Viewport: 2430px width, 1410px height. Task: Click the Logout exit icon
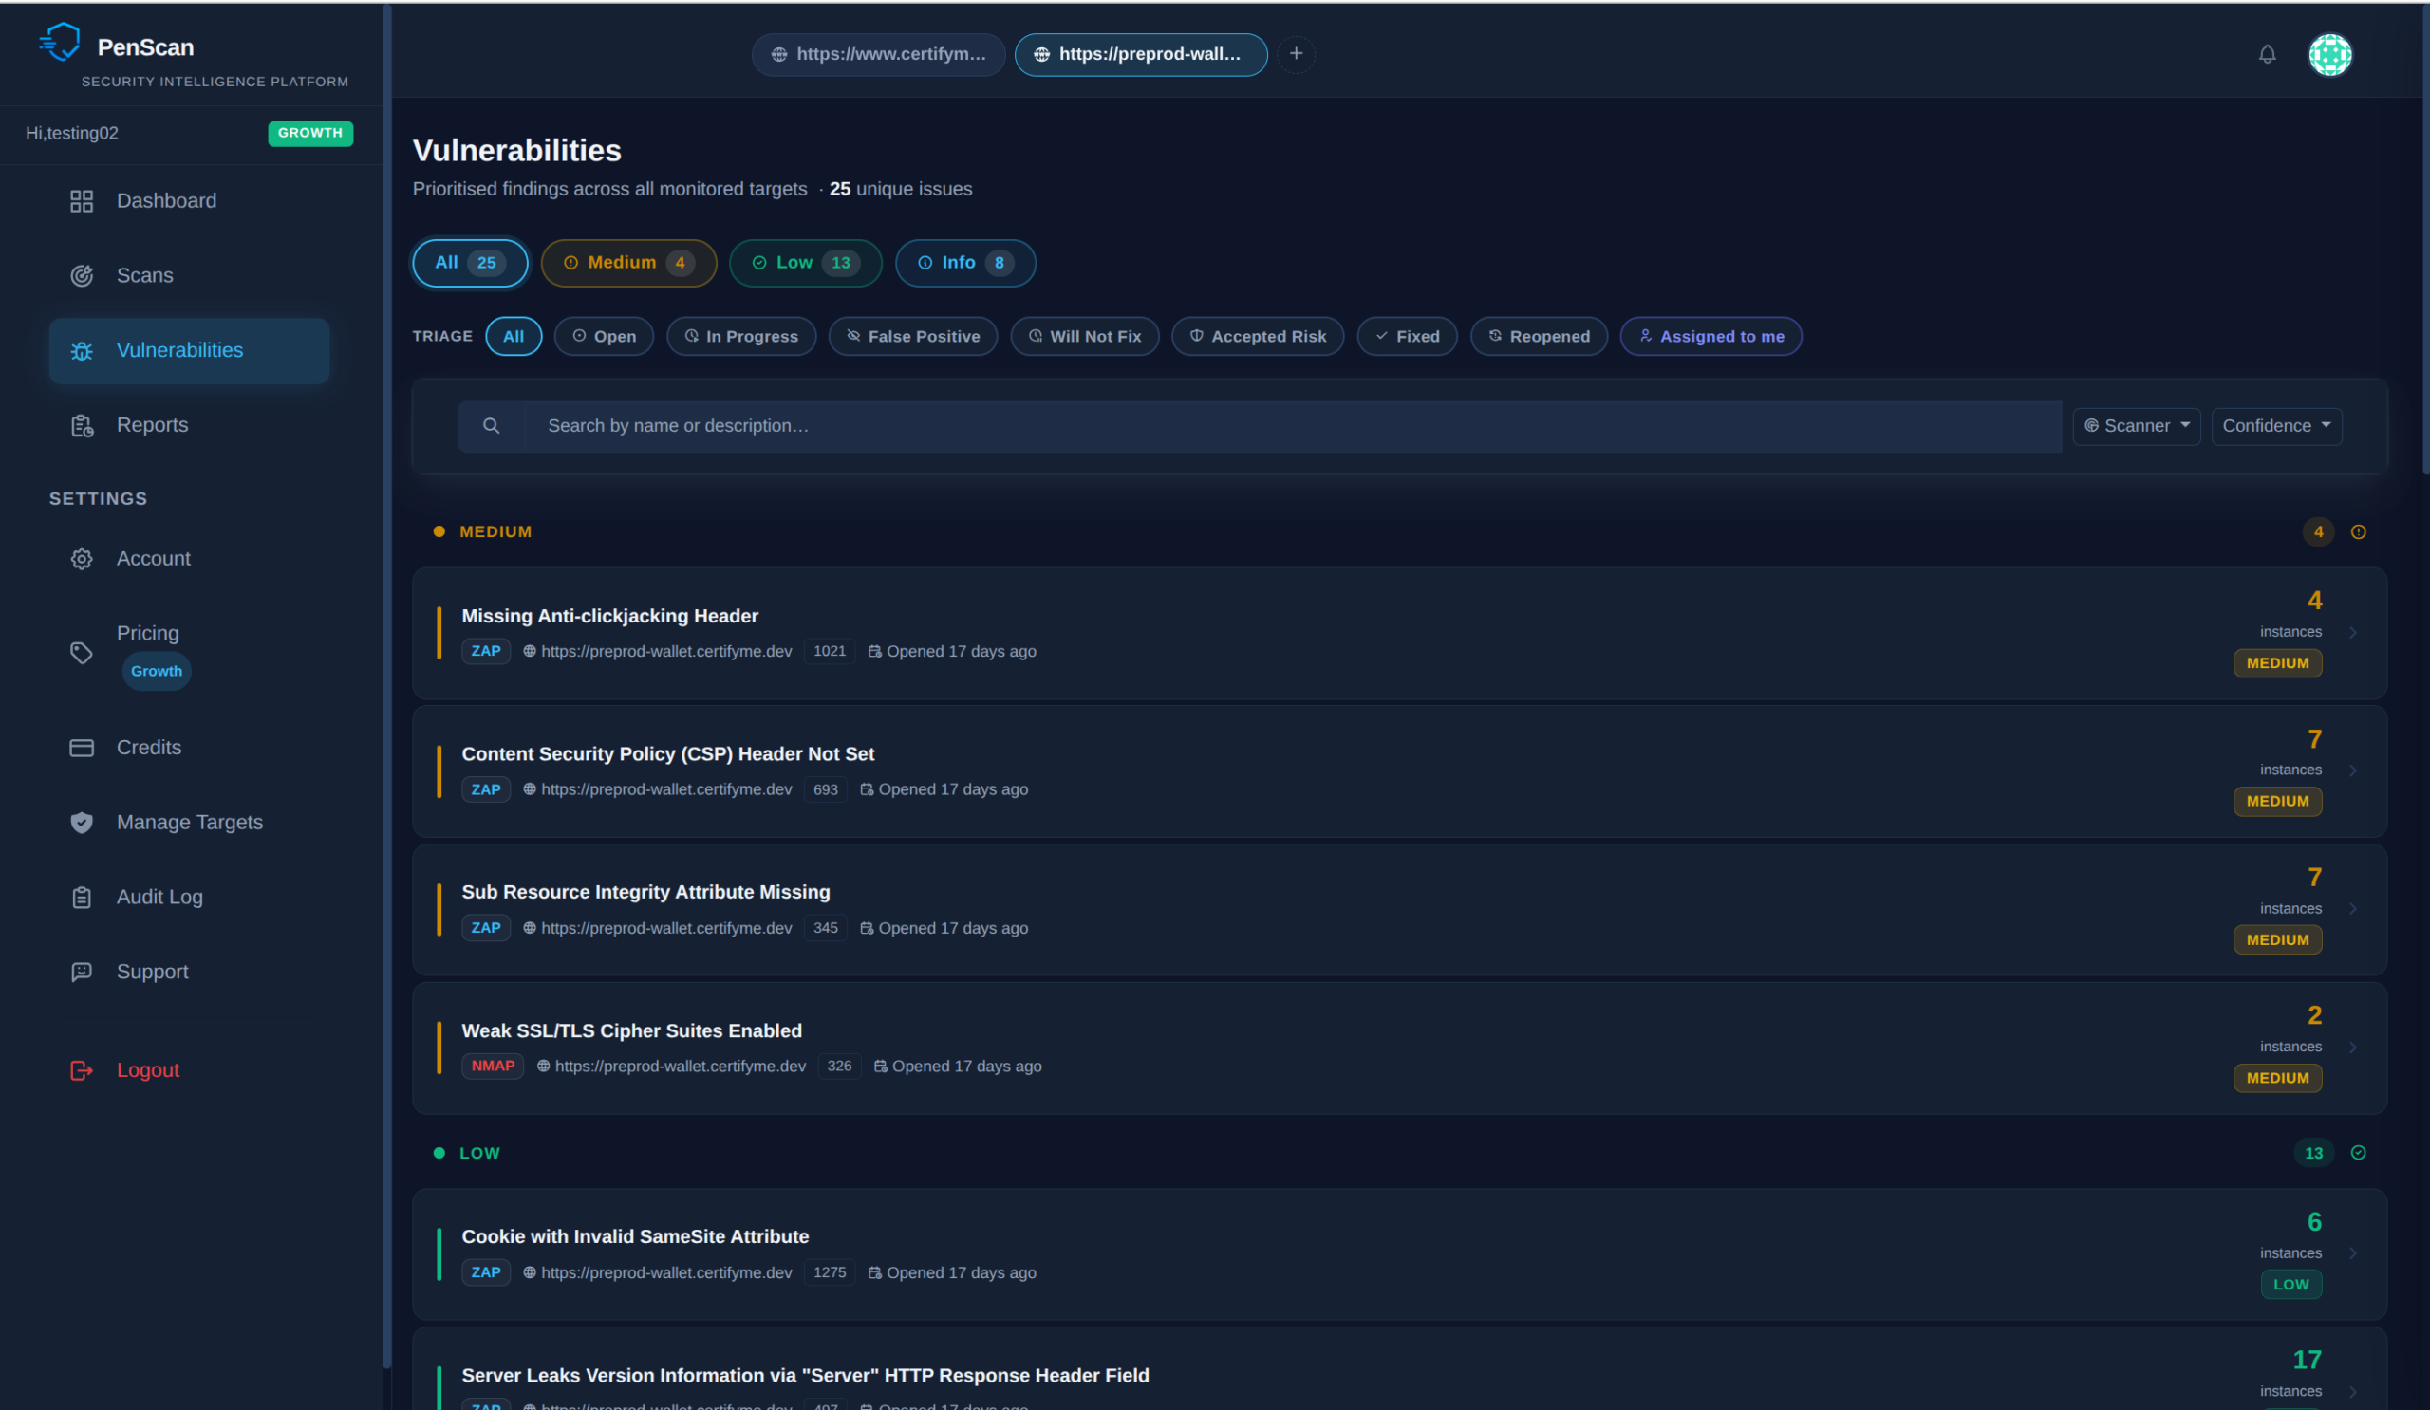click(x=82, y=1069)
